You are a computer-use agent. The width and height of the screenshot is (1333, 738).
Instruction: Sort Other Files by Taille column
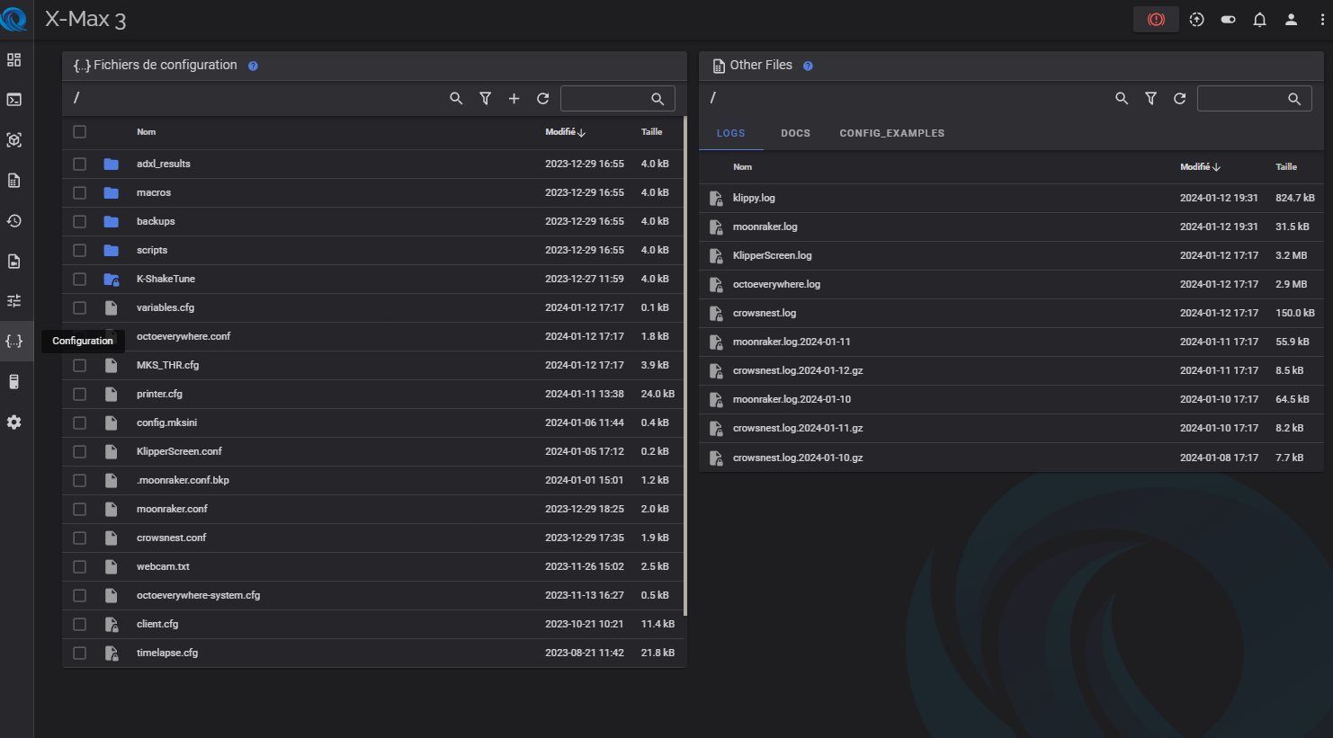[1286, 166]
